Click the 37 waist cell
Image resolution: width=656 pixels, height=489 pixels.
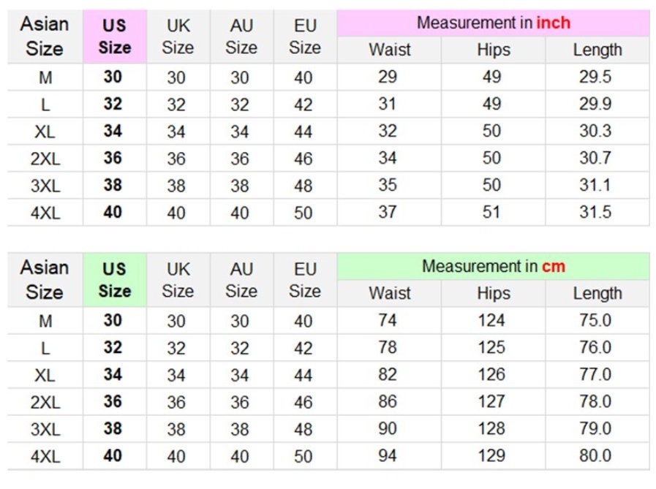388,213
